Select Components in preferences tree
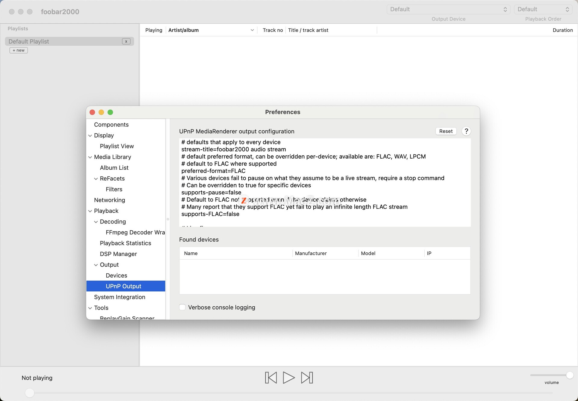Image resolution: width=578 pixels, height=401 pixels. tap(111, 125)
